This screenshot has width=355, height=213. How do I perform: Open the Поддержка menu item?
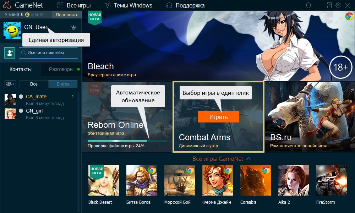(x=185, y=5)
